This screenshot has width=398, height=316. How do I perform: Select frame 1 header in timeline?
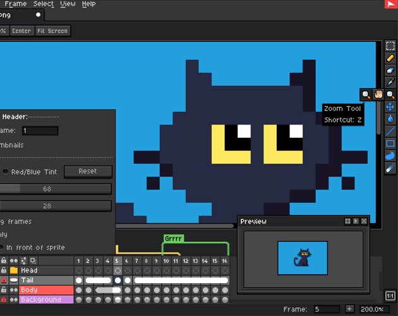click(79, 260)
